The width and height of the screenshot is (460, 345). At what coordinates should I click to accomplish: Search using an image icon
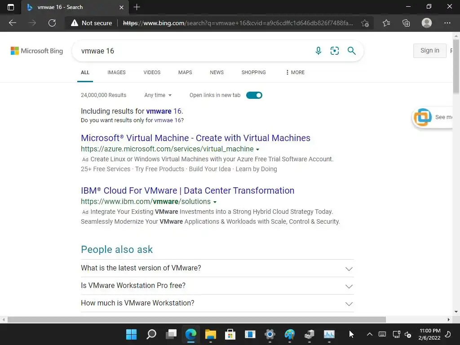pos(334,51)
